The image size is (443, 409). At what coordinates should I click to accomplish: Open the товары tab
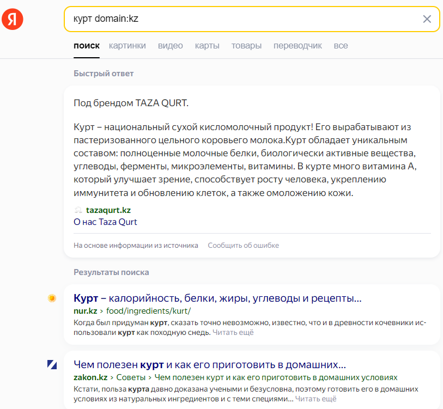tap(246, 46)
